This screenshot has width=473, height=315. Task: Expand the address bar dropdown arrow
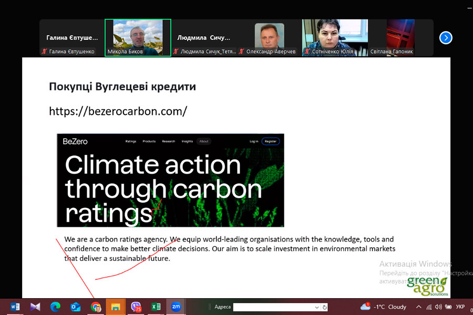[x=317, y=307]
